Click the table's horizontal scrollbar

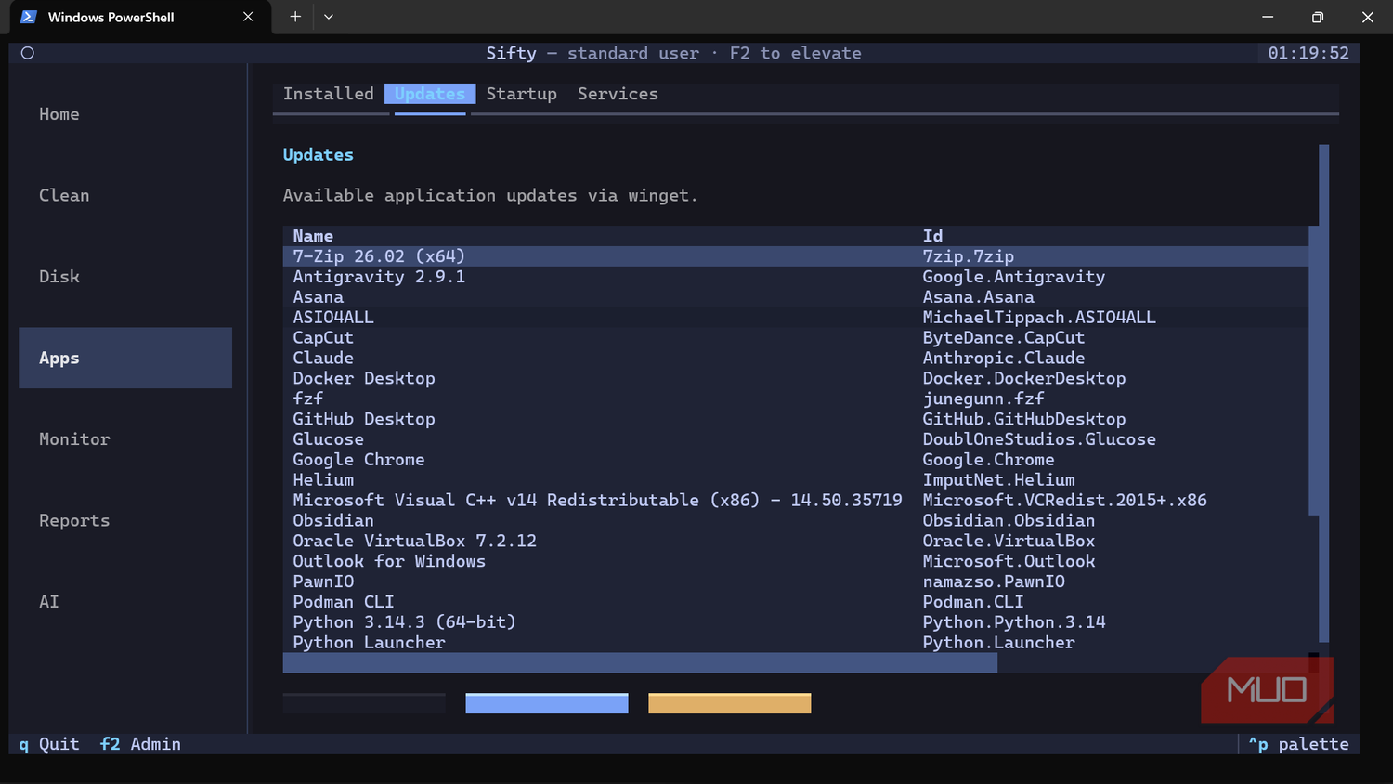tap(640, 662)
